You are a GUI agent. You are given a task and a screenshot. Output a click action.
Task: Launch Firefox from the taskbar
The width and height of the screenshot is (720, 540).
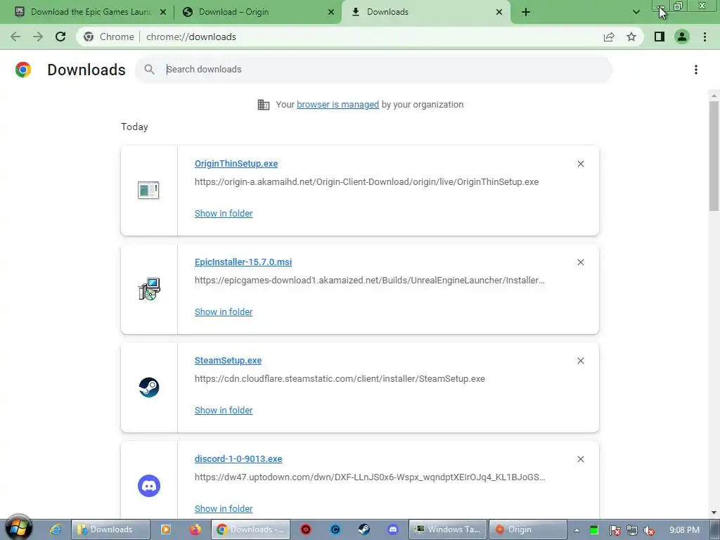[195, 529]
